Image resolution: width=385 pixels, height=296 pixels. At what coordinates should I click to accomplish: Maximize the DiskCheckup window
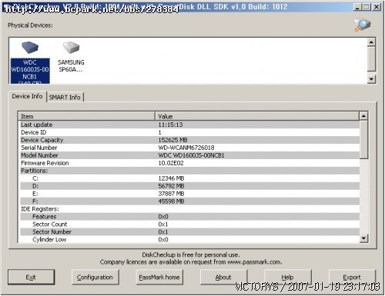367,7
